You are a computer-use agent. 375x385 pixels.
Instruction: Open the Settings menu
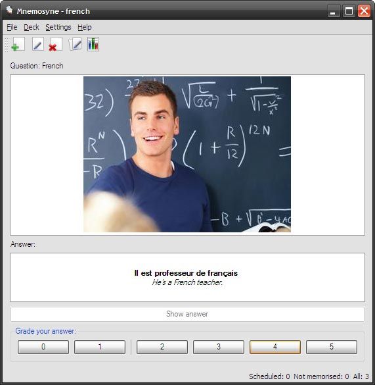pyautogui.click(x=58, y=27)
